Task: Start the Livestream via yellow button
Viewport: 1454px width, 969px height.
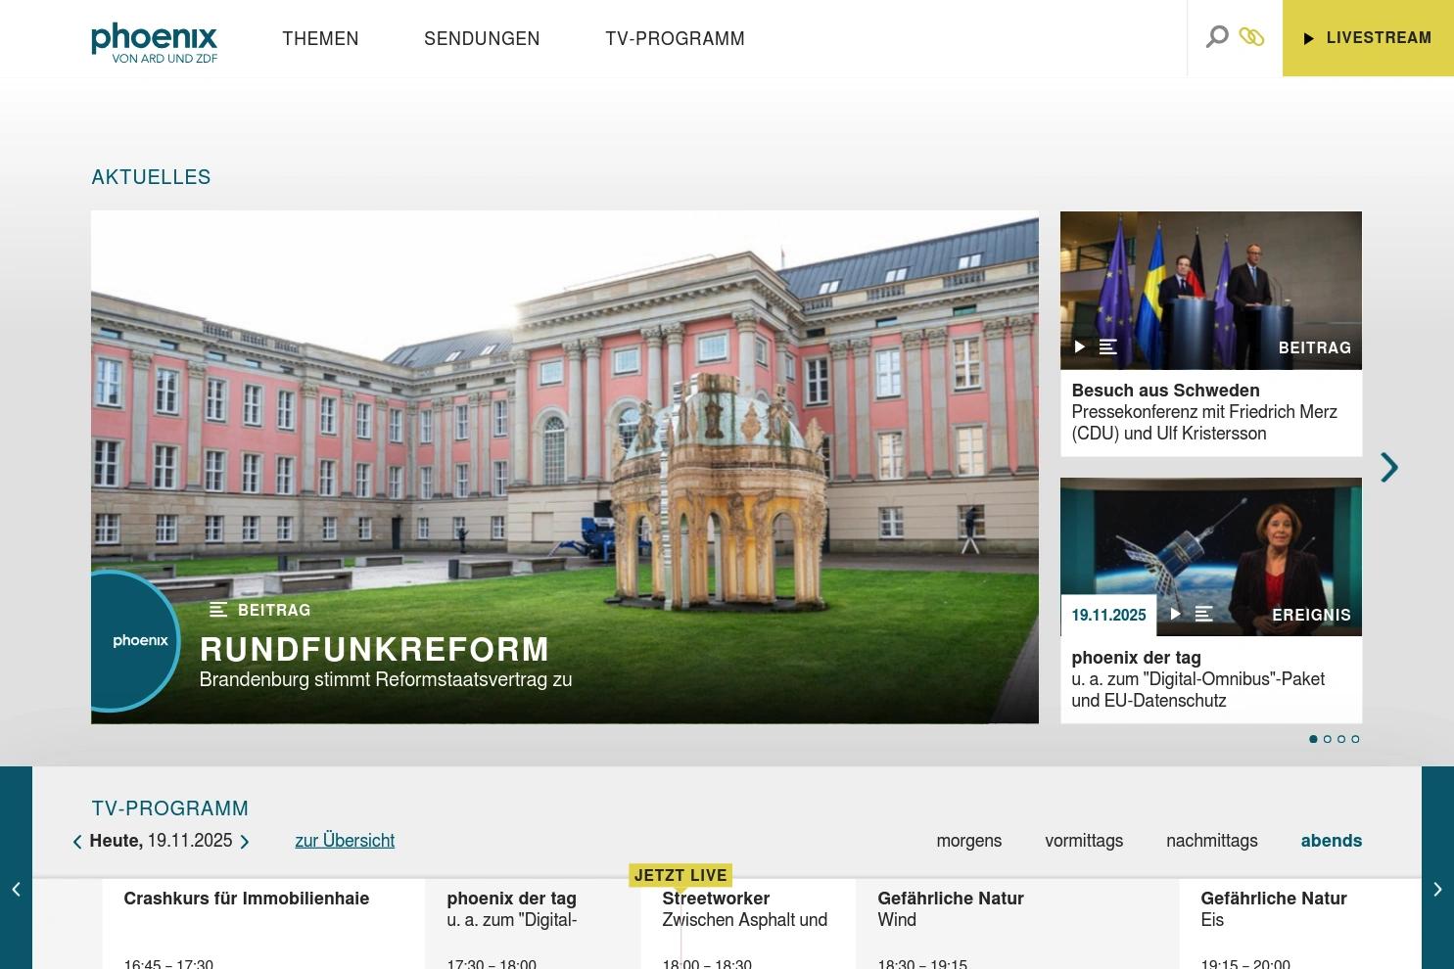Action: coord(1368,38)
